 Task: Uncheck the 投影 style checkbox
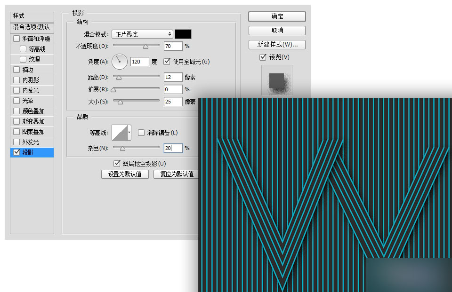[x=16, y=152]
